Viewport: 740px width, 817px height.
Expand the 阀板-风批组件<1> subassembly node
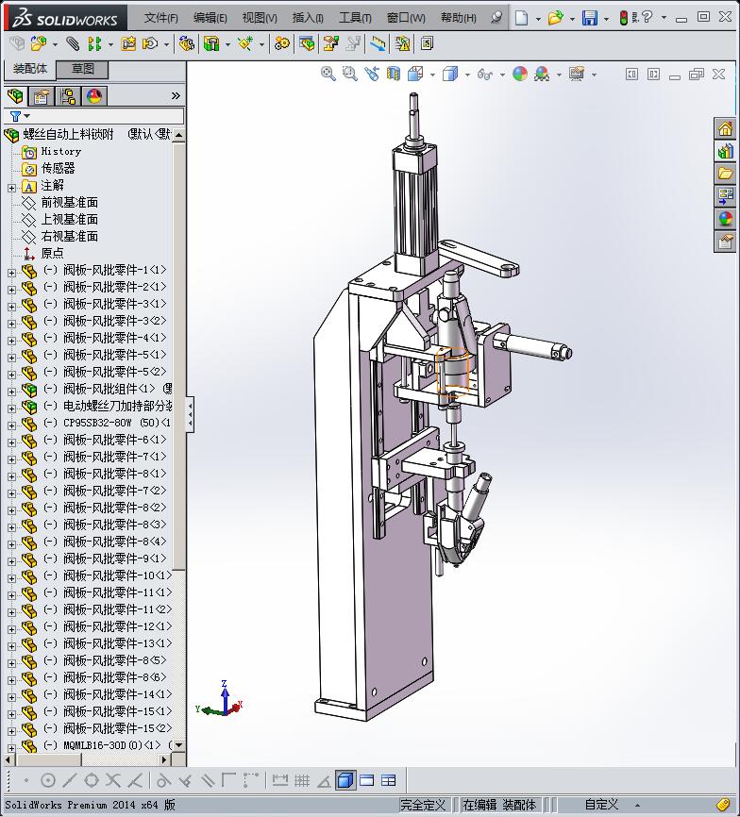[x=11, y=392]
